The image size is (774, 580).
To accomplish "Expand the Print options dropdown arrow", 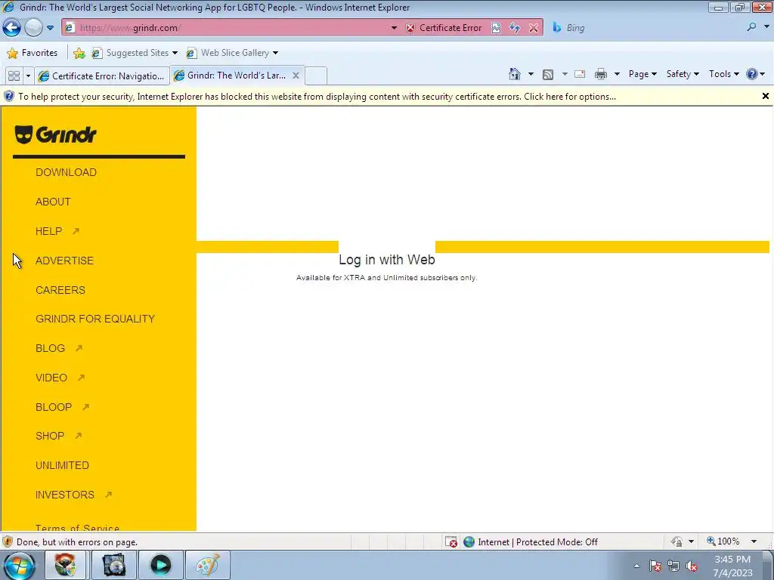I will (617, 74).
